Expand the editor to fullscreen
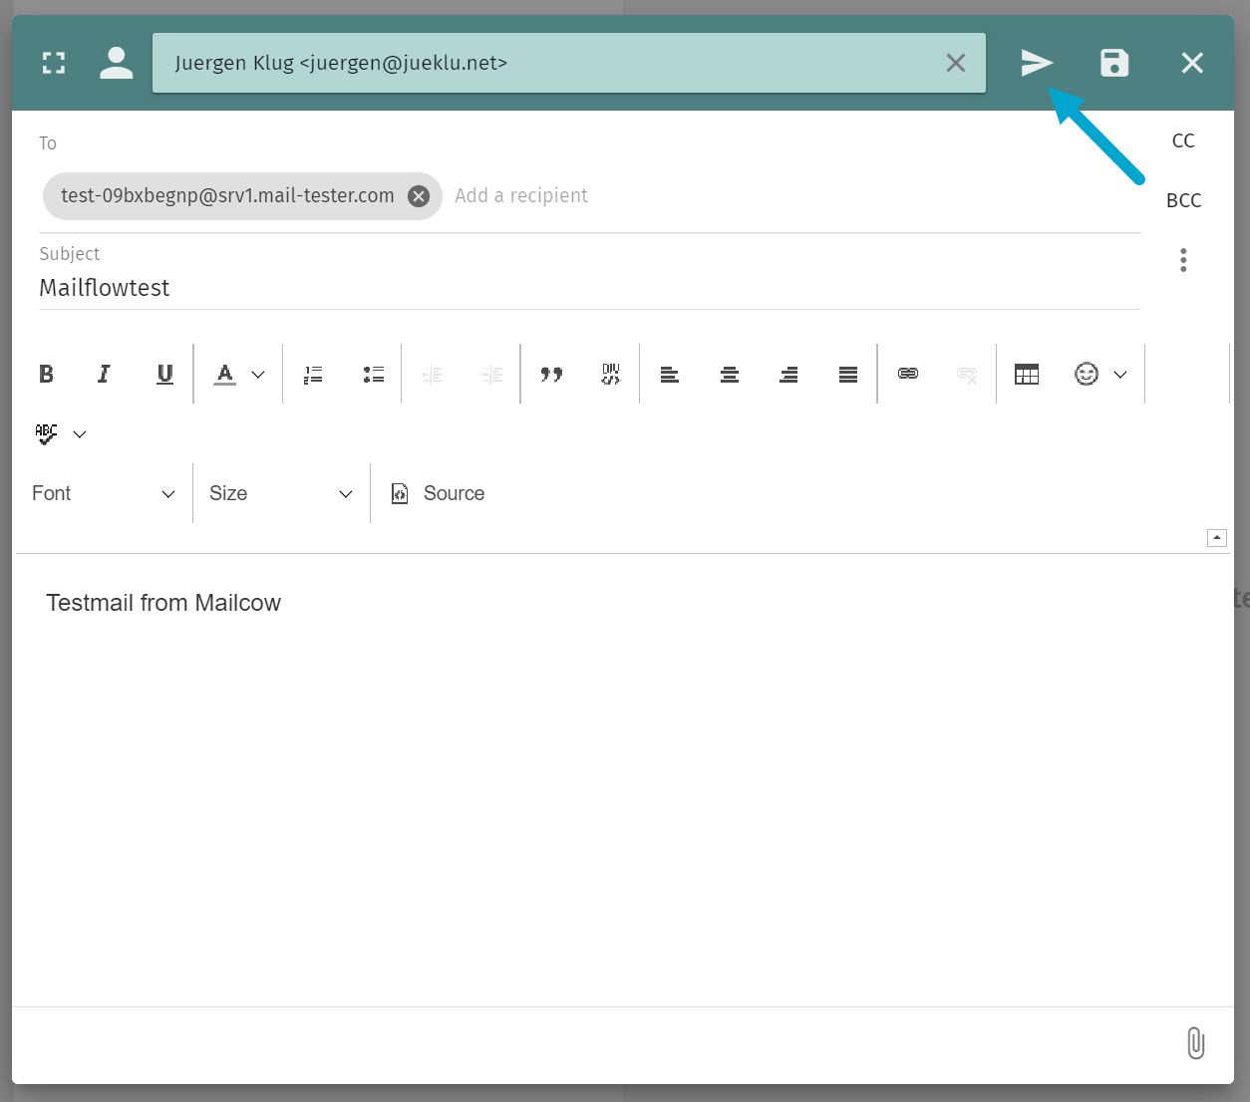This screenshot has height=1102, width=1250. pos(54,63)
